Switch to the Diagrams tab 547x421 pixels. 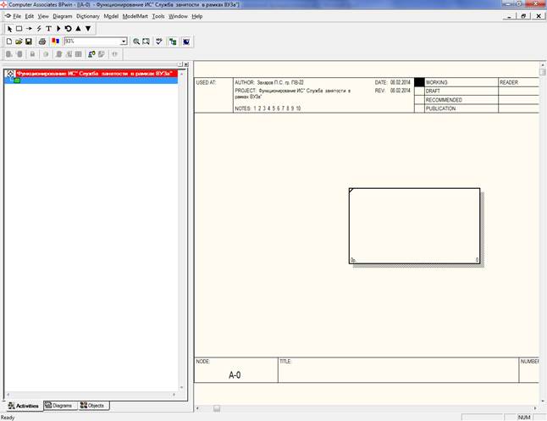tap(58, 406)
